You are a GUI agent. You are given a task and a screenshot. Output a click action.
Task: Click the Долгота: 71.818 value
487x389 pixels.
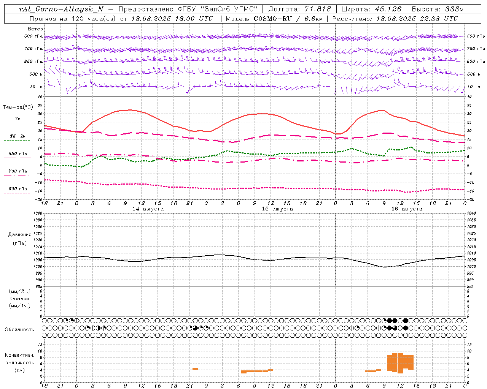point(300,9)
